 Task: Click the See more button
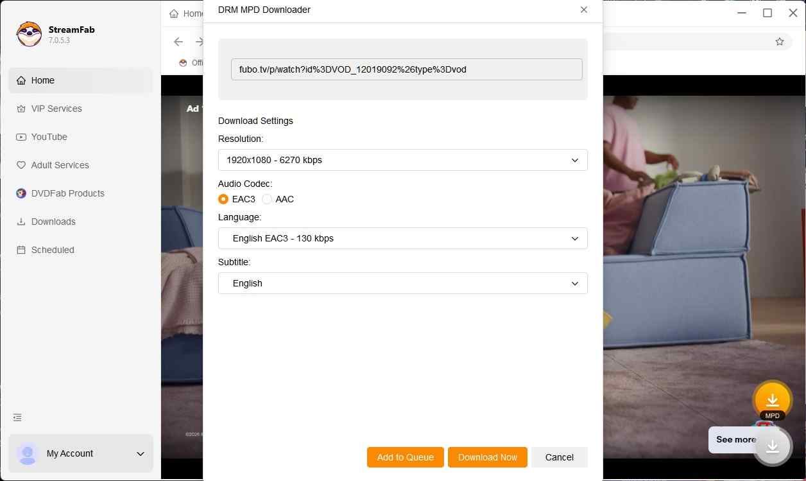[x=735, y=440]
